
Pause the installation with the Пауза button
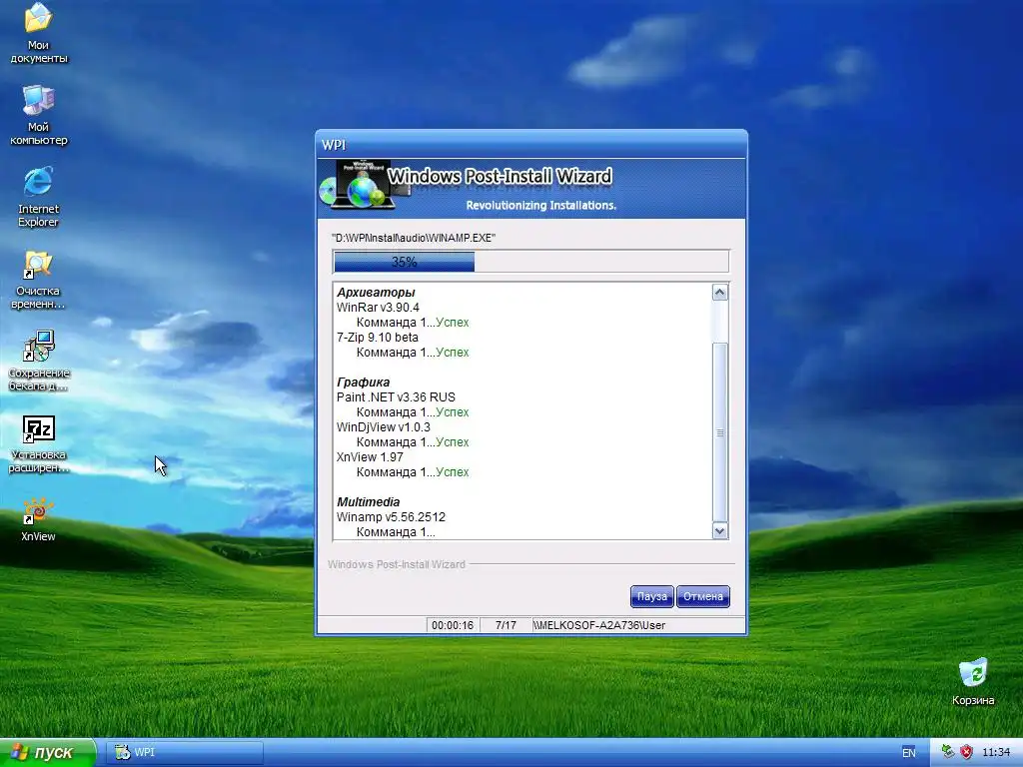651,596
